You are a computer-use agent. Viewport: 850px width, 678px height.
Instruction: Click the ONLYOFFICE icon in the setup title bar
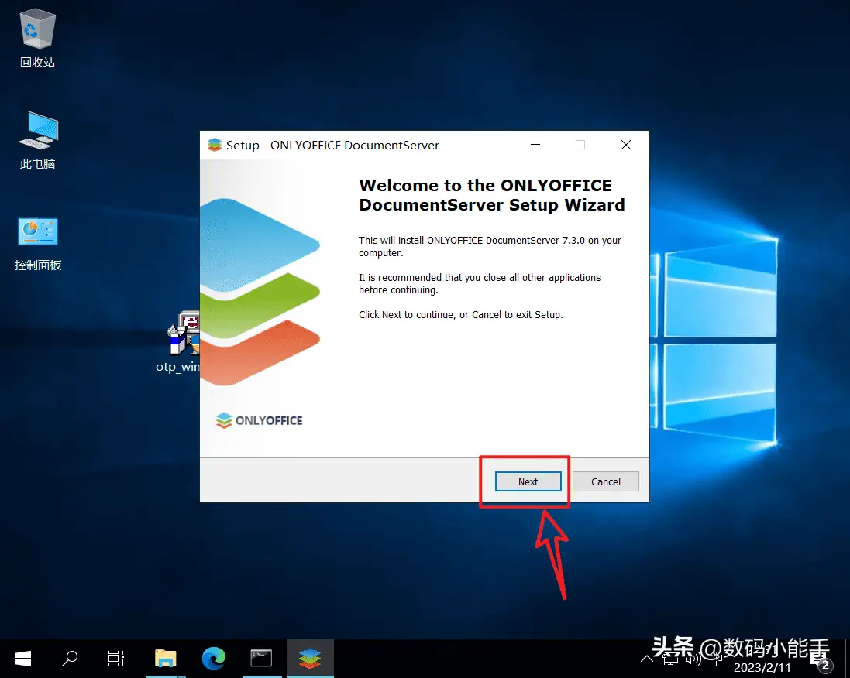(215, 145)
